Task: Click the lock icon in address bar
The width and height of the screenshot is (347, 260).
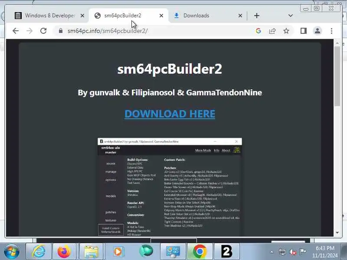Action: (61, 31)
